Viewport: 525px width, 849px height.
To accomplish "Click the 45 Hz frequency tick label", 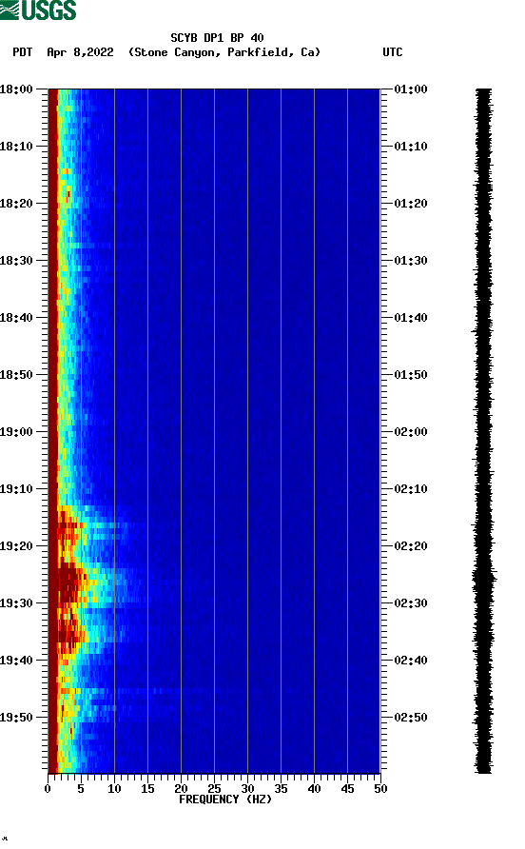I will pyautogui.click(x=347, y=789).
